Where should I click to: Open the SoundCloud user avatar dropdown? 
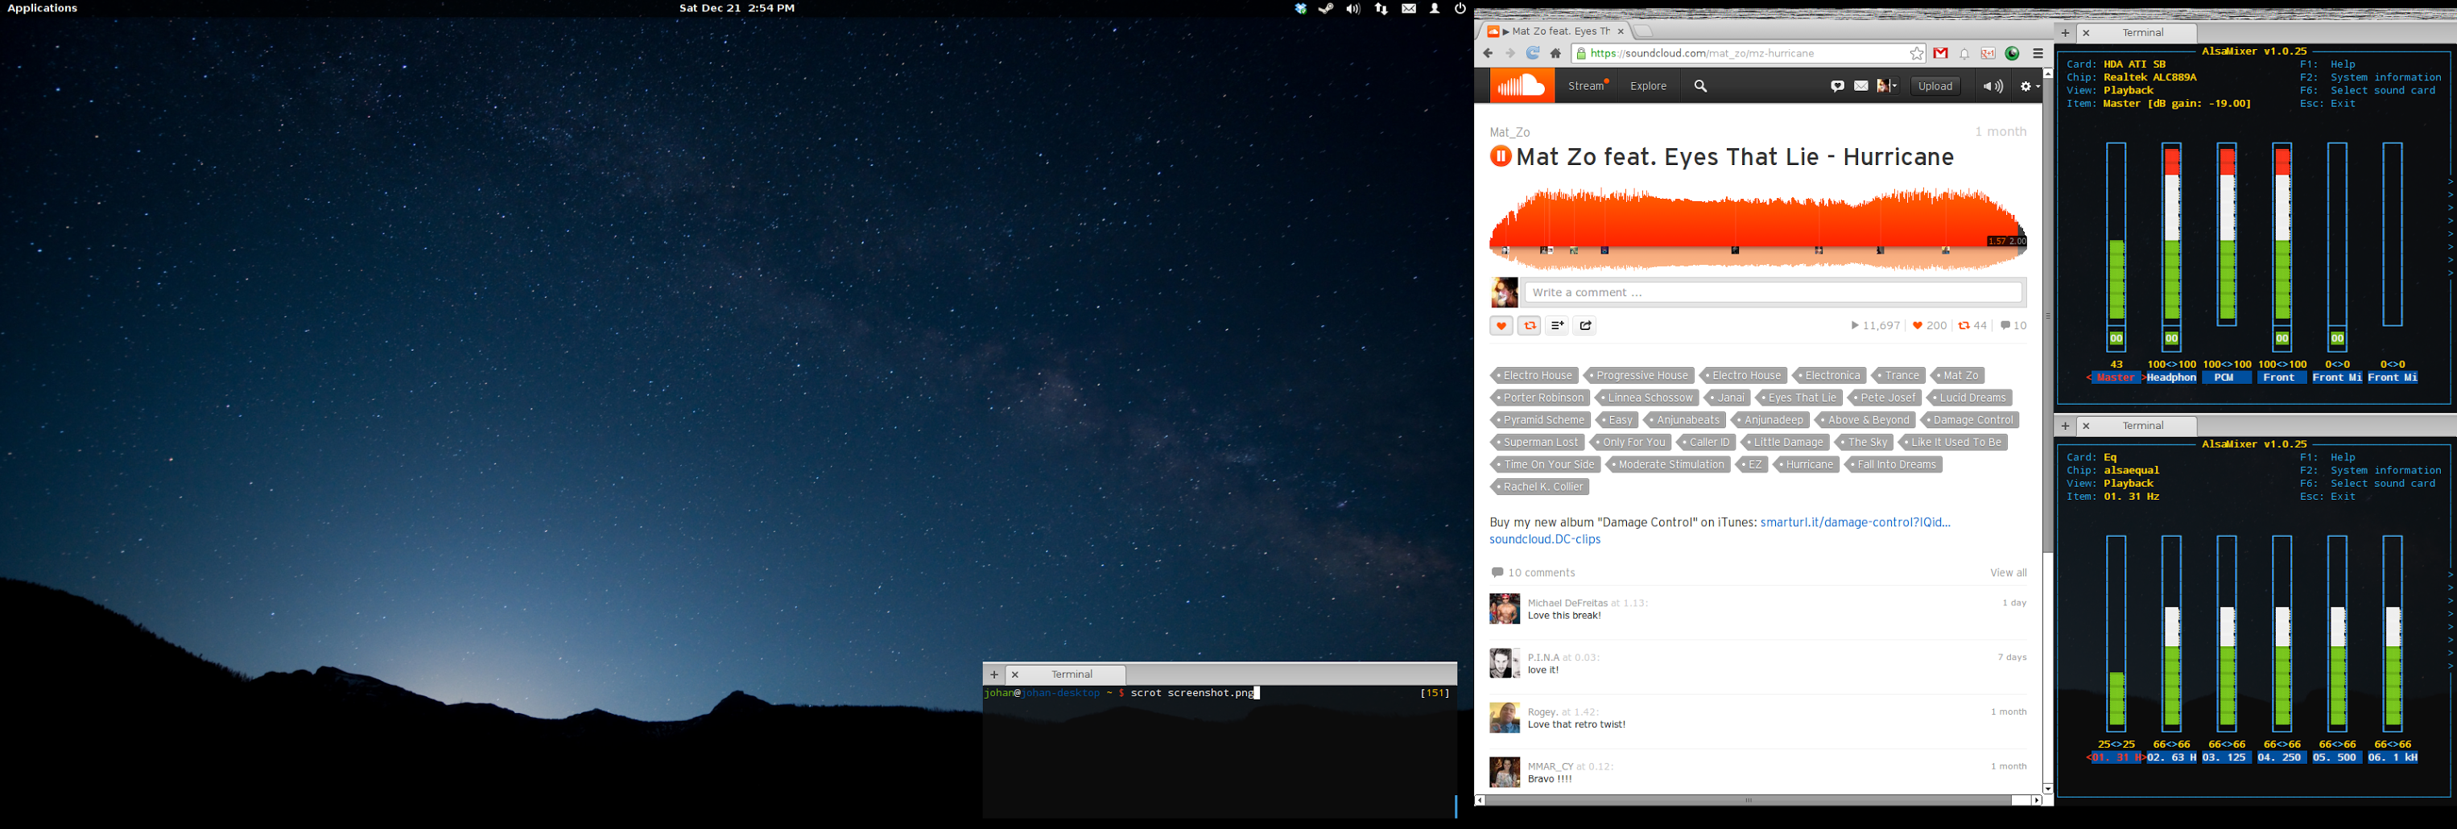1887,86
